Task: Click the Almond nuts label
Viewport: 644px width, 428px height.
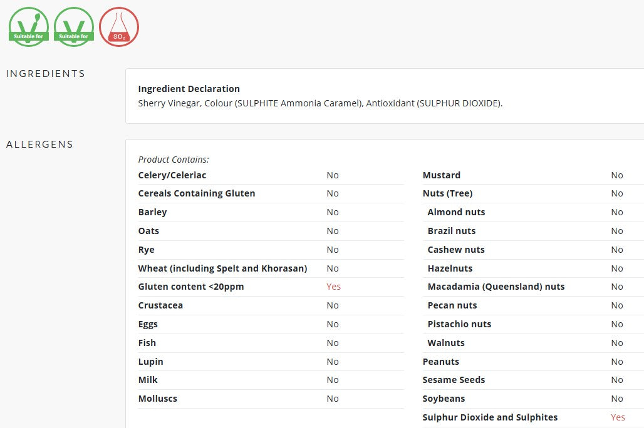Action: [x=456, y=212]
